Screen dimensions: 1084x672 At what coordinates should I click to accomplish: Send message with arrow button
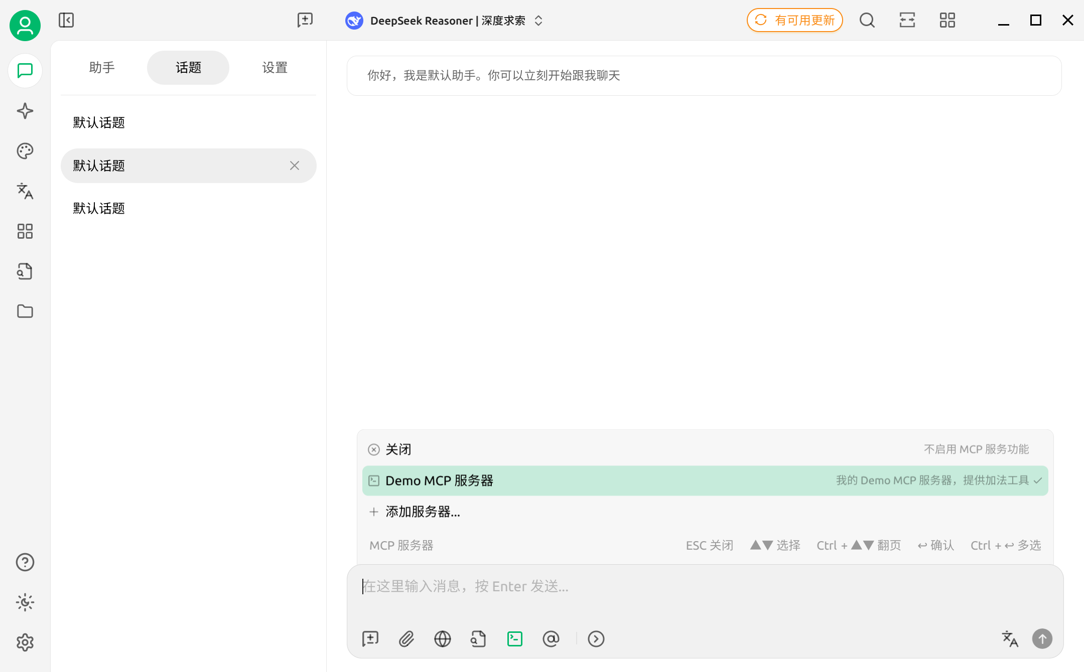(x=1042, y=639)
